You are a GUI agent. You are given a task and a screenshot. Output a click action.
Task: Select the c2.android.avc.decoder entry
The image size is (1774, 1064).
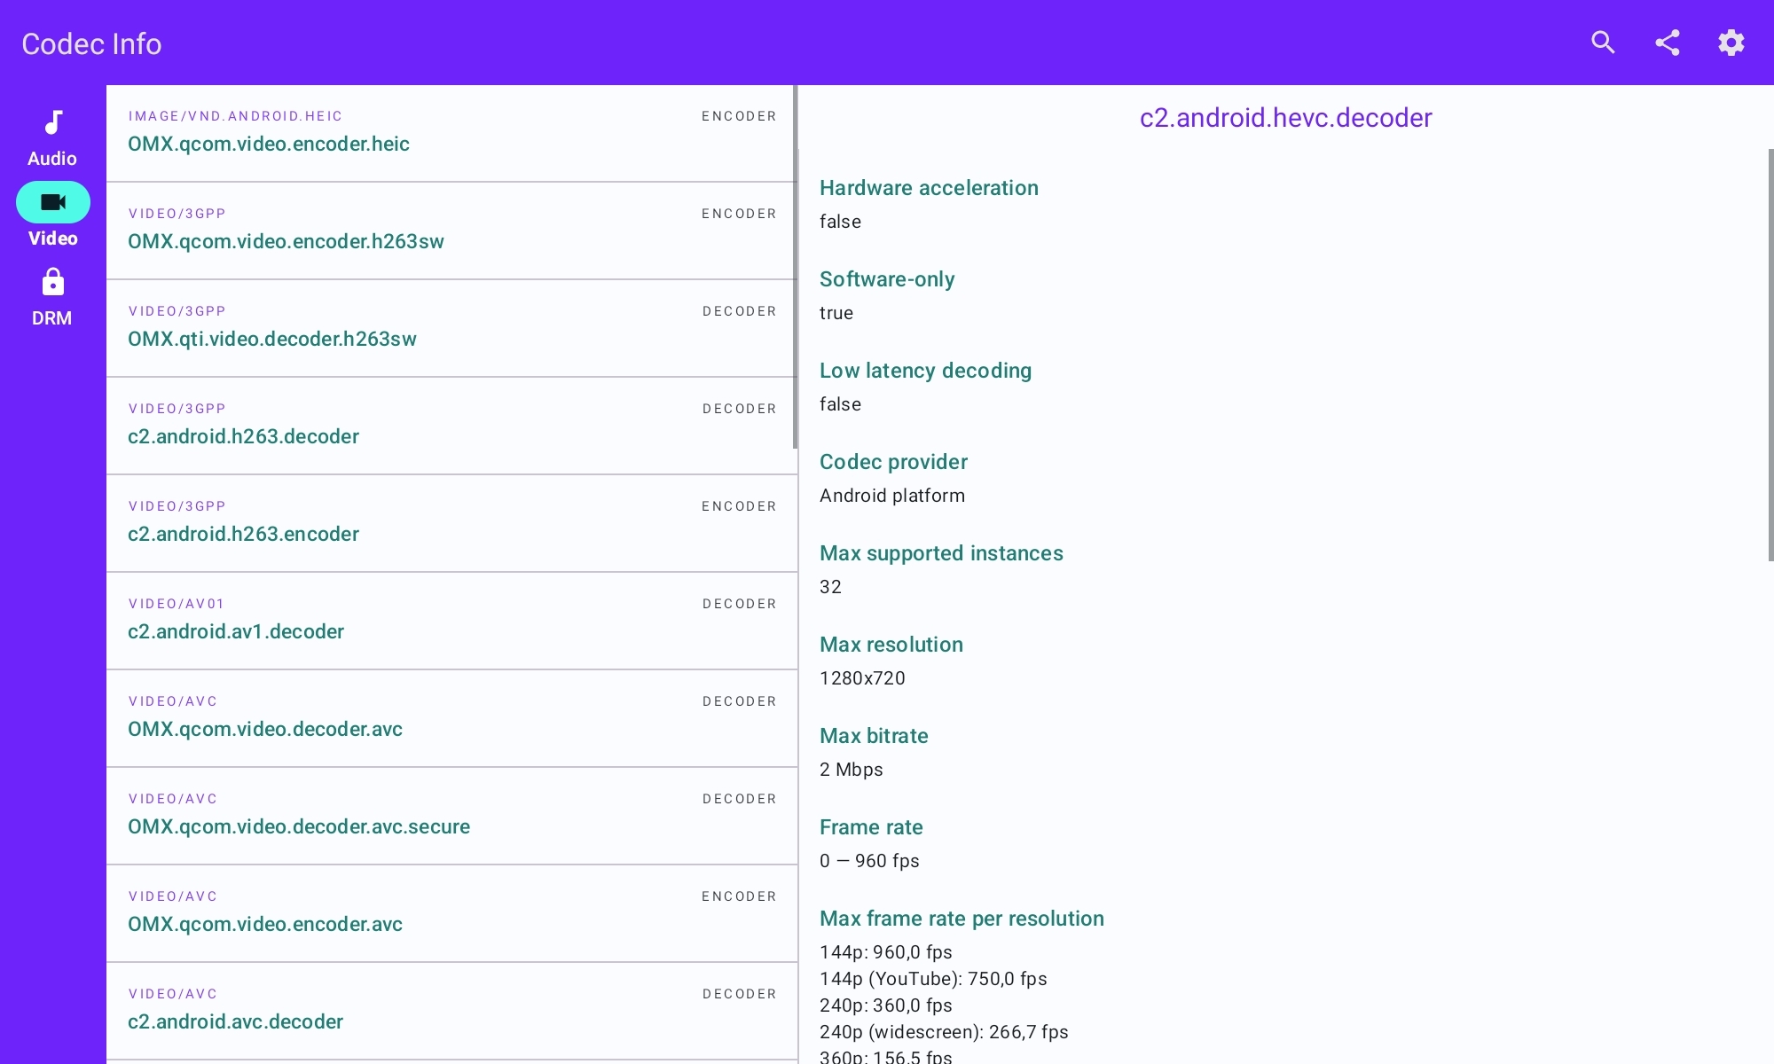click(x=451, y=1011)
